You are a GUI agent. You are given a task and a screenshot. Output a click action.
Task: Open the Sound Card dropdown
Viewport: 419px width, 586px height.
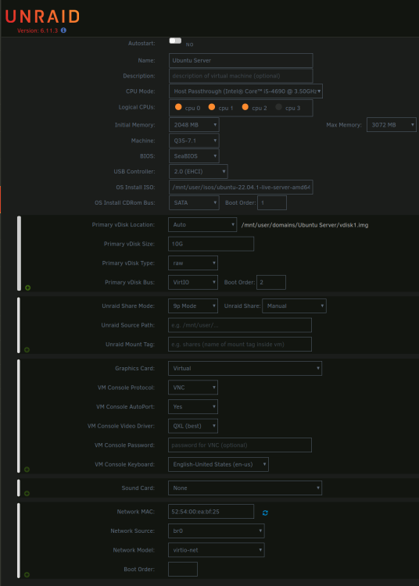(x=245, y=488)
